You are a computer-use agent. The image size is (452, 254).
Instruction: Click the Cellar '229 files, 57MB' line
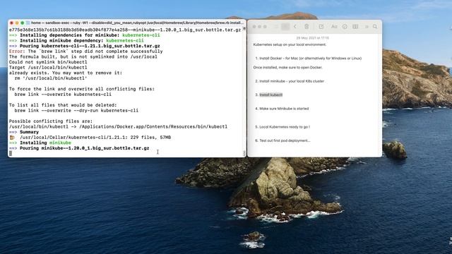[x=95, y=138]
